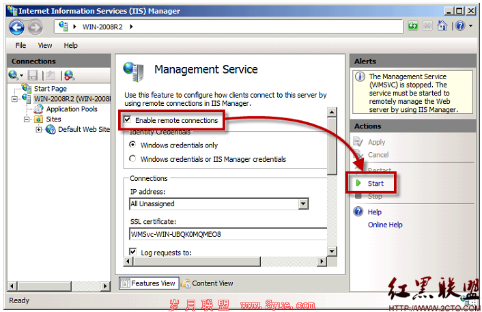
Task: Click the grey Forward navigation arrow
Action: (x=35, y=27)
